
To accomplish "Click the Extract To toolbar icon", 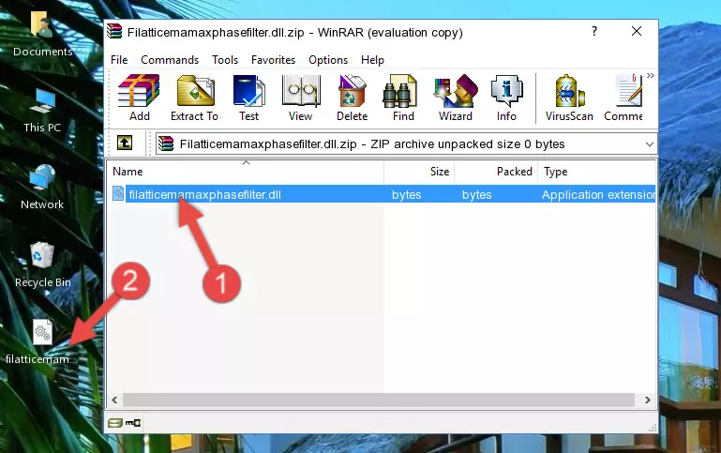I will tap(194, 98).
